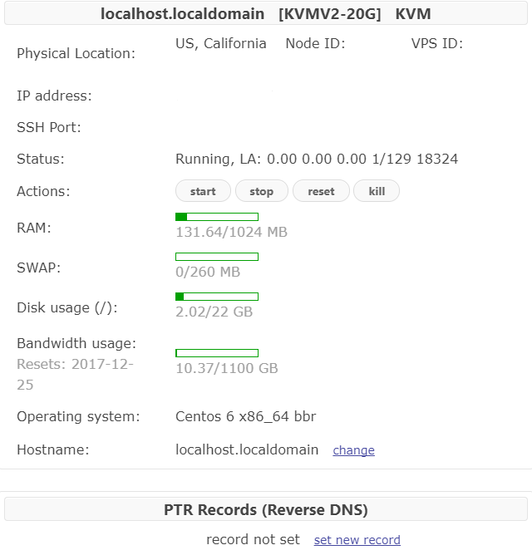Screen dimensions: 532x555
Task: Click the PTR Records (Reverse DNS) header
Action: coord(266,509)
